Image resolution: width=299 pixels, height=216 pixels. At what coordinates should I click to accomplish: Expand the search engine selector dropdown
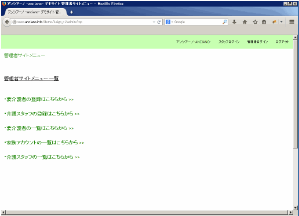[x=169, y=22]
